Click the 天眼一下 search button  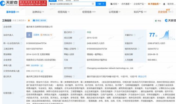pyautogui.click(x=101, y=4)
